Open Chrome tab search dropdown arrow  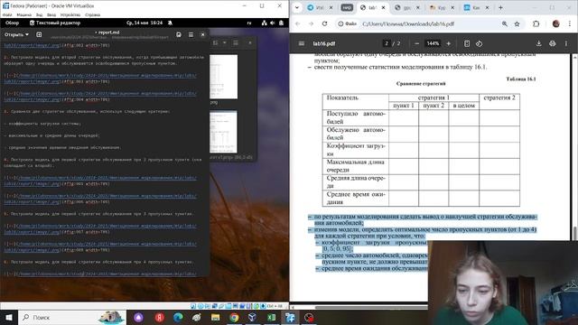point(297,7)
